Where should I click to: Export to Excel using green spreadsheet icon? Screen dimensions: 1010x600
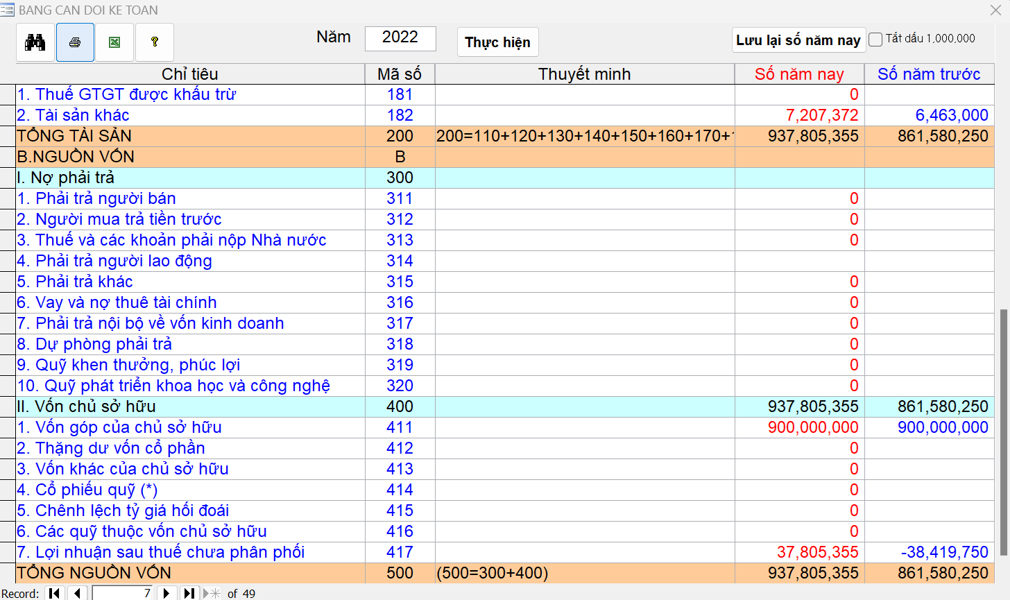(114, 42)
